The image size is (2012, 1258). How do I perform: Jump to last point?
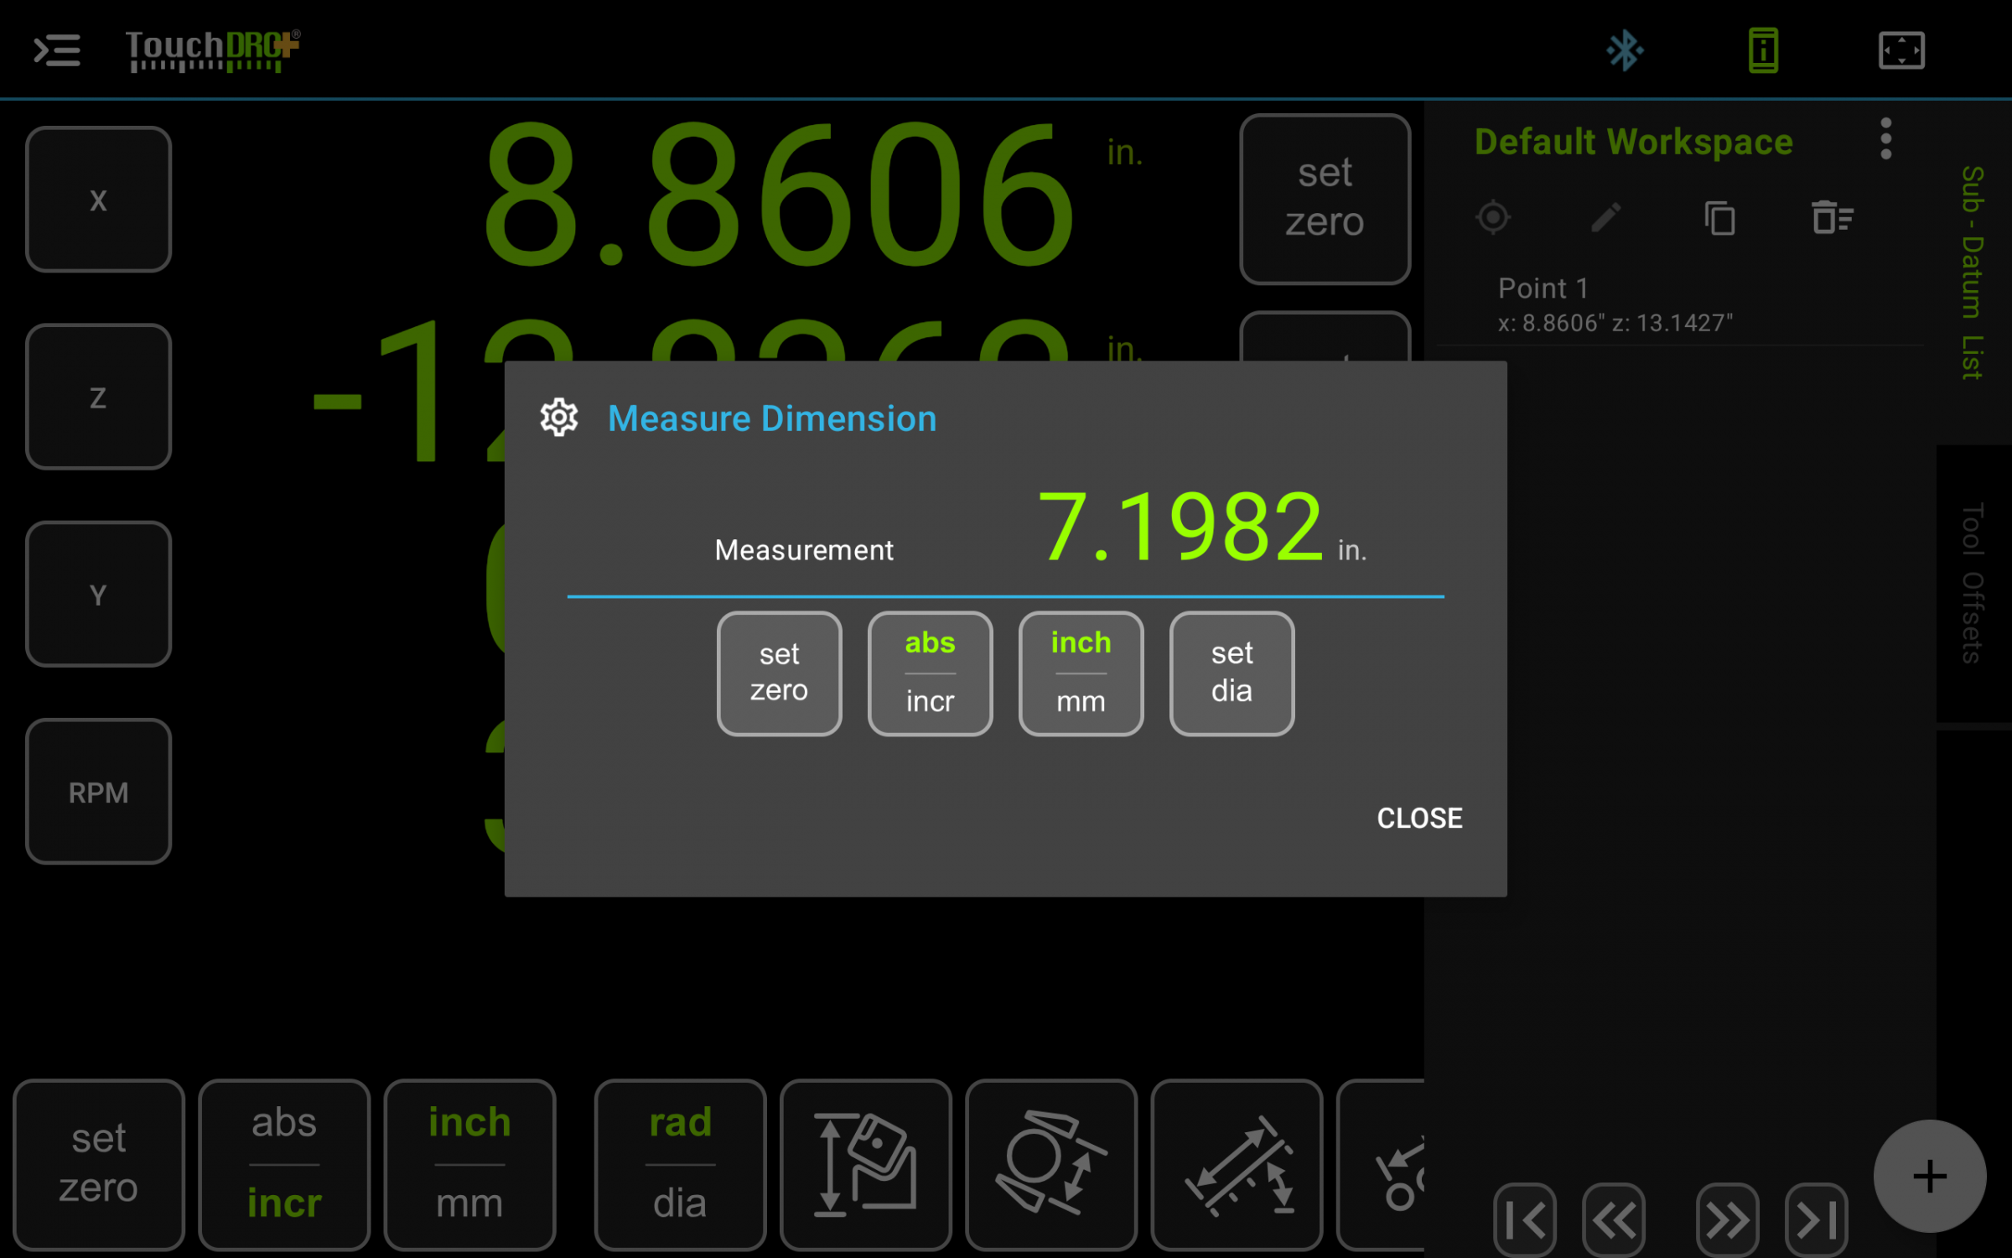(x=1817, y=1219)
